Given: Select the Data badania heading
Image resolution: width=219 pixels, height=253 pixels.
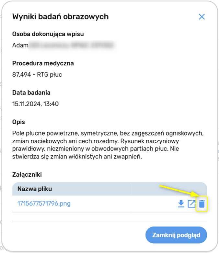Looking at the screenshot, I should [x=31, y=93].
